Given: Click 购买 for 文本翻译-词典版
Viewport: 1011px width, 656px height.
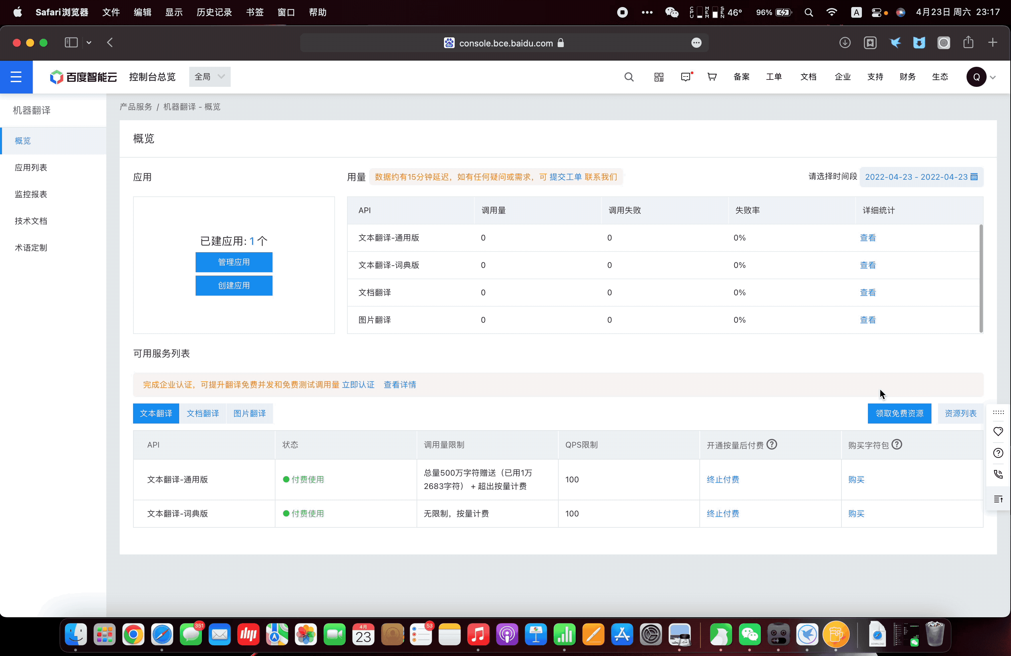Looking at the screenshot, I should click(856, 513).
